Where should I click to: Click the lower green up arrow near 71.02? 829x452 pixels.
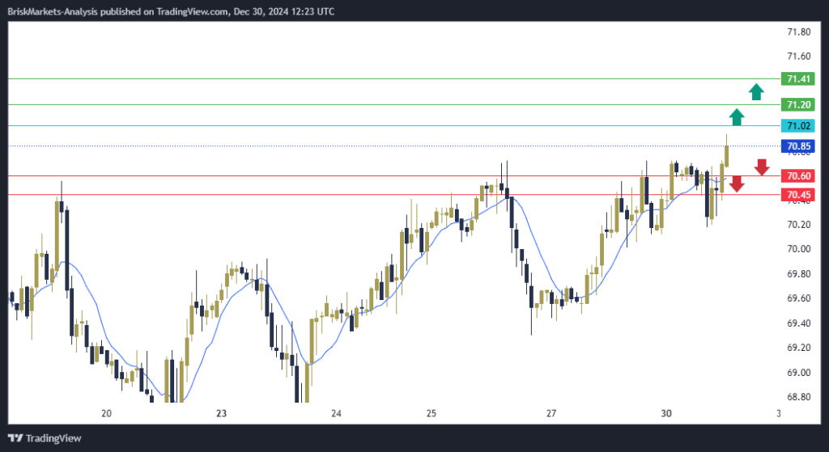click(736, 117)
